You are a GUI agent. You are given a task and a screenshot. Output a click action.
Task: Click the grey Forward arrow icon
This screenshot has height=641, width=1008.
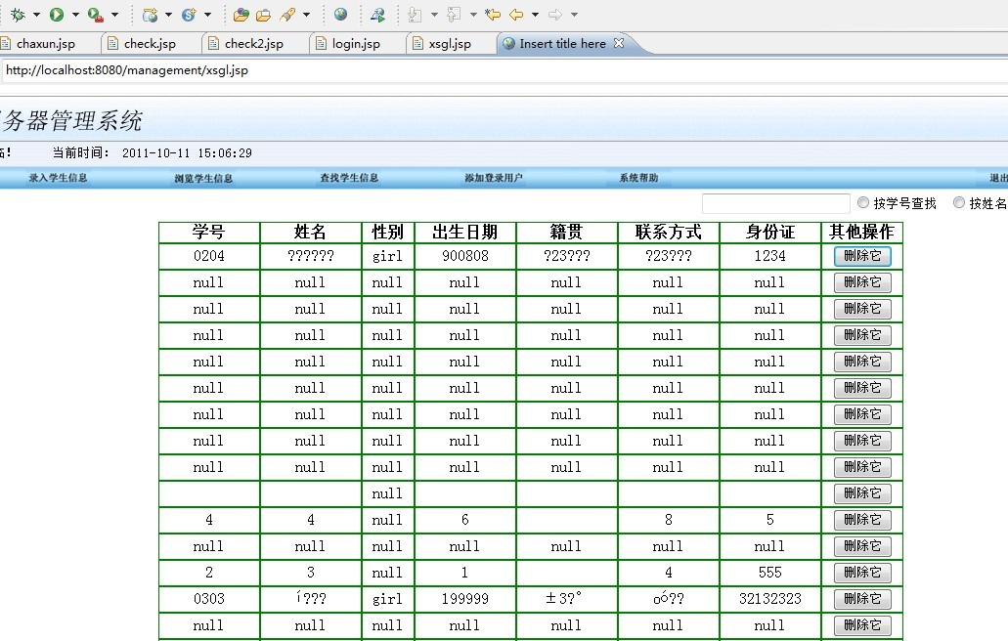[x=555, y=14]
